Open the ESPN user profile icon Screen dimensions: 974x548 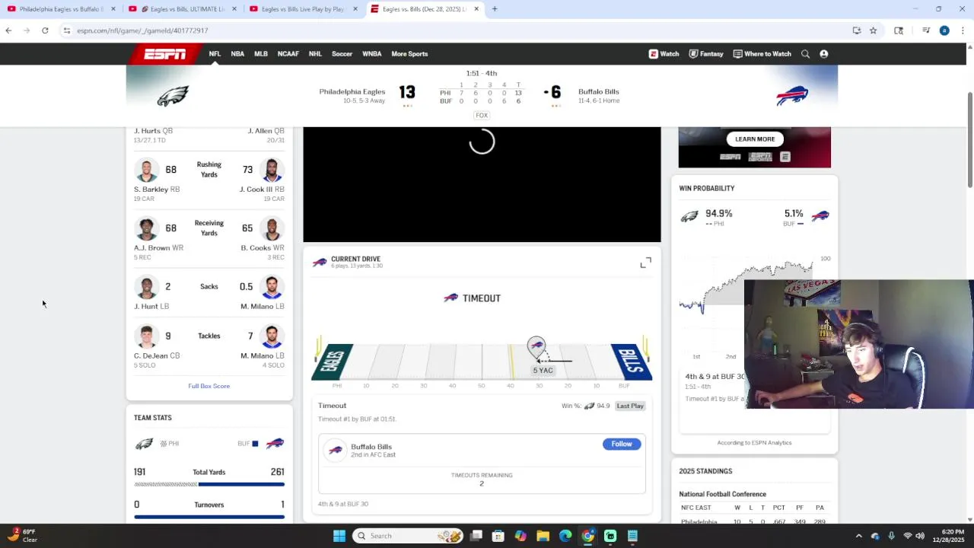click(x=823, y=54)
